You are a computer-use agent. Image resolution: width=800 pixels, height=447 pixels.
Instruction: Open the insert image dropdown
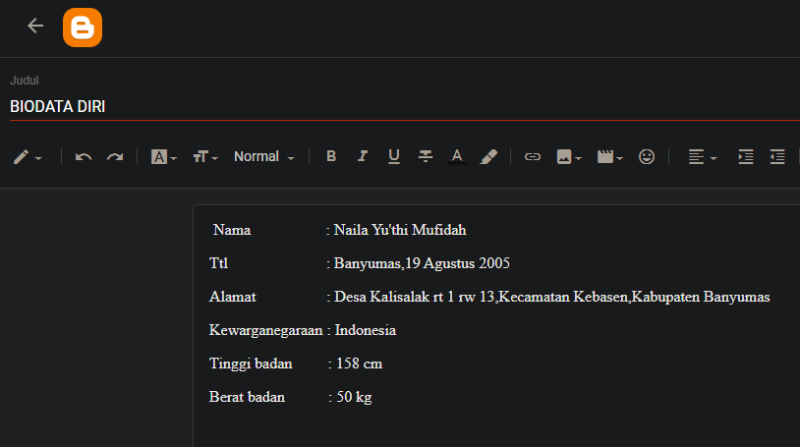coord(569,156)
